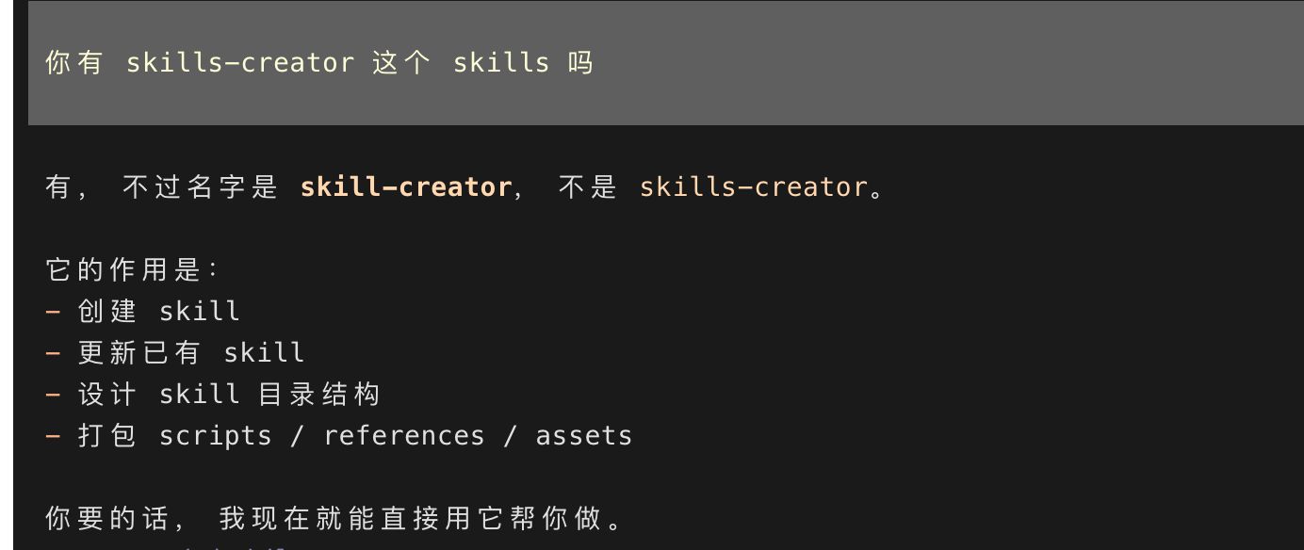1304x550 pixels.
Task: Click the "你要的话，我现在就能直接用它帮你做" line
Action: [335, 519]
